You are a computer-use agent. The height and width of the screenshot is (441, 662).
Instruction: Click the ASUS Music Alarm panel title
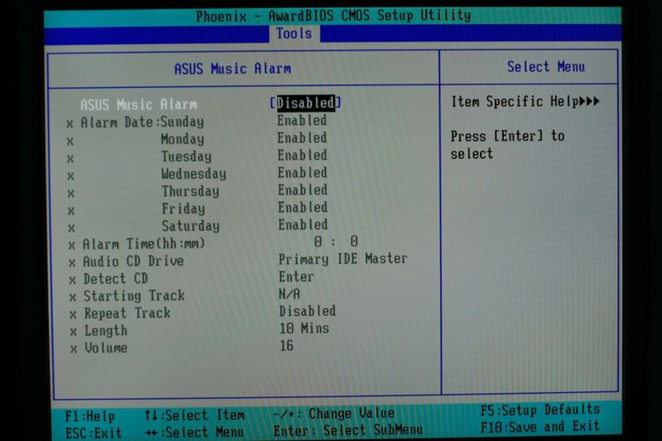pos(233,69)
